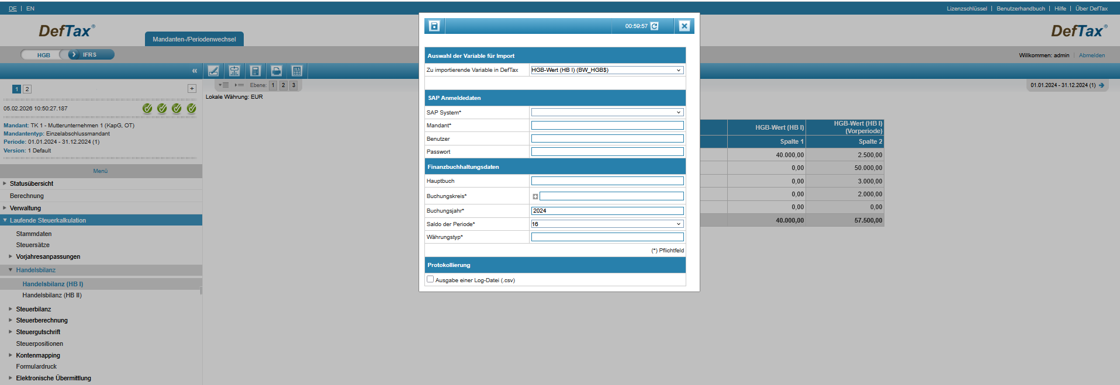The image size is (1120, 385).
Task: Click the period selector 01.01.2024 - 31.12.2024
Action: tap(1063, 85)
